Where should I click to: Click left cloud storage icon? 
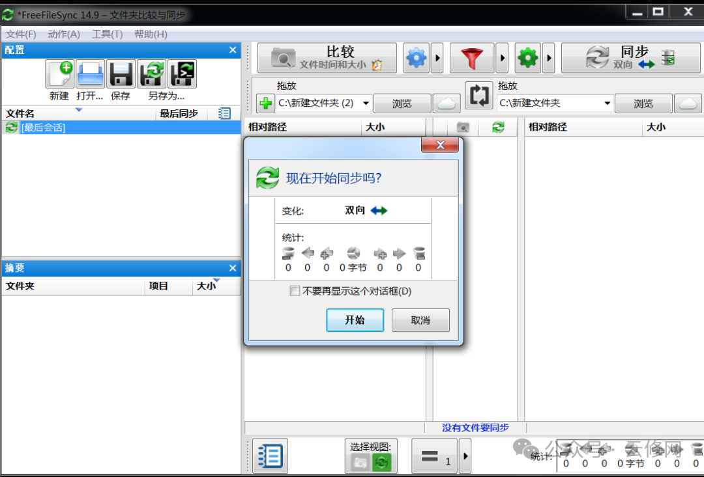pyautogui.click(x=447, y=103)
